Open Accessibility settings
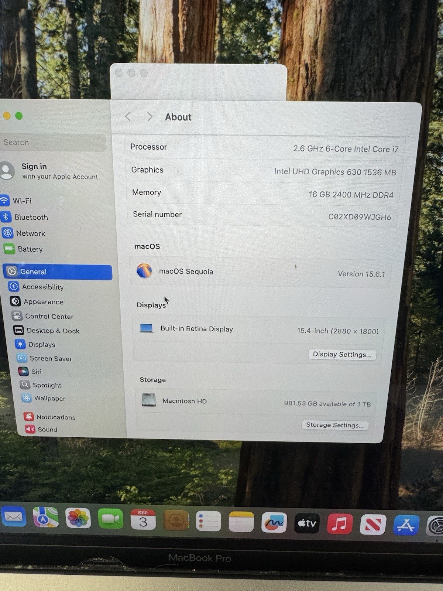443x591 pixels. pos(36,287)
